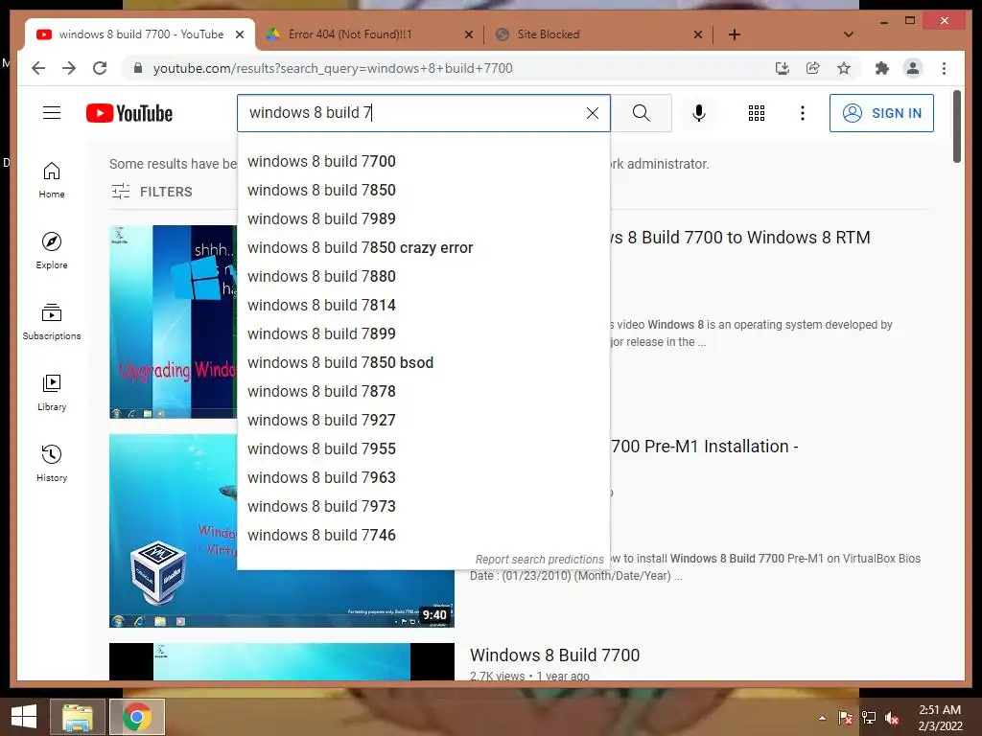This screenshot has width=982, height=736.
Task: Share this page from address bar
Action: coord(813,68)
